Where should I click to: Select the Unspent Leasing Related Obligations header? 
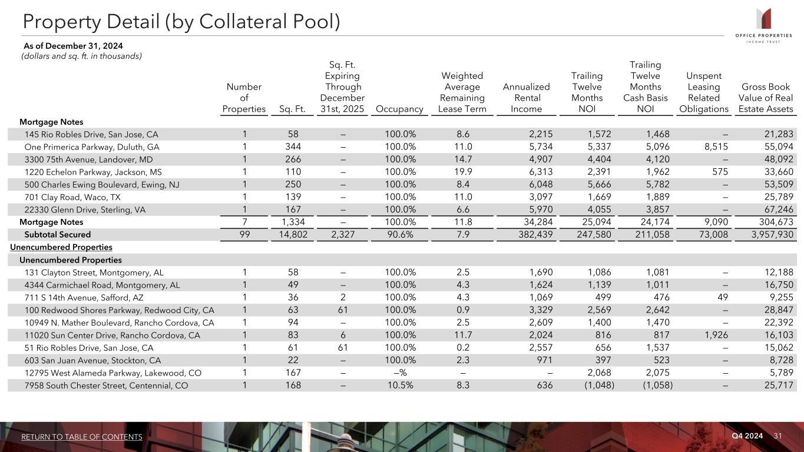(703, 92)
